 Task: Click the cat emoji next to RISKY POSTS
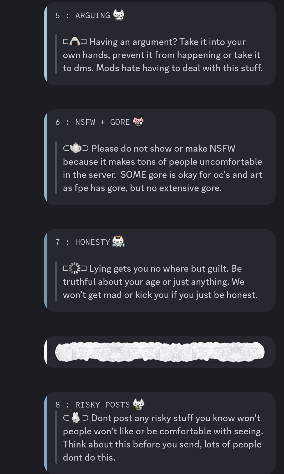point(139,404)
